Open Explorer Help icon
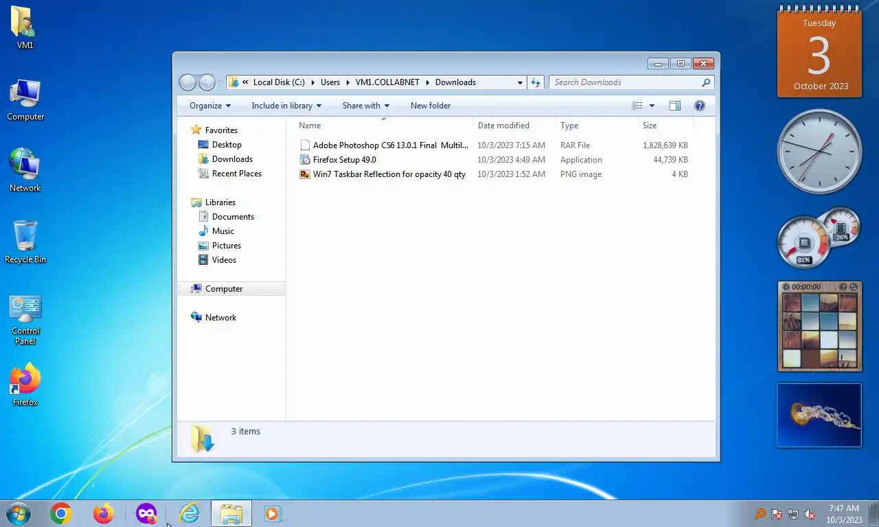 (700, 106)
